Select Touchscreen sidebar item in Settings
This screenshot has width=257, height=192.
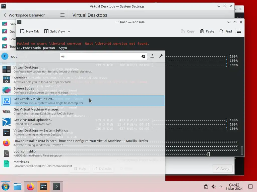point(8,46)
